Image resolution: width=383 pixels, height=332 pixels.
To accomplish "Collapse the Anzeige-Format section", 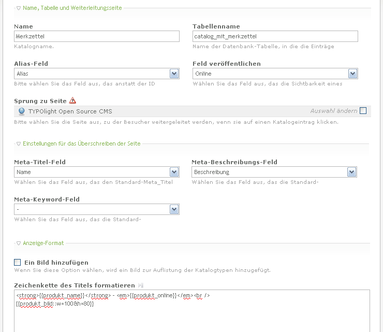I will pos(19,243).
